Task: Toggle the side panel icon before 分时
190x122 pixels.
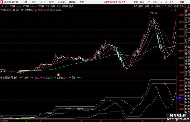Action: click(x=2, y=6)
